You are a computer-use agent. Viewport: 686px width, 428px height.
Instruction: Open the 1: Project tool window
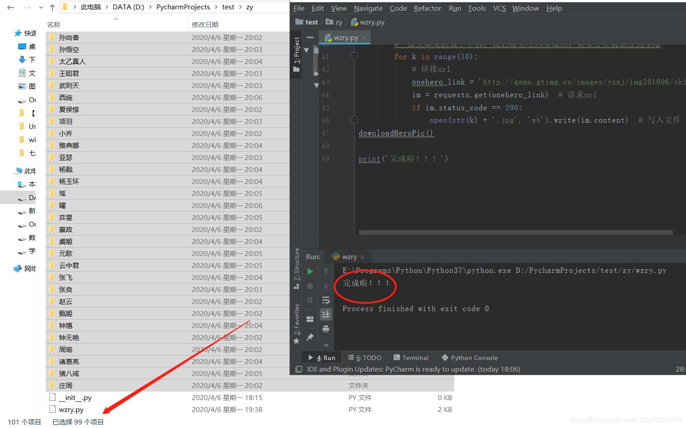point(296,54)
